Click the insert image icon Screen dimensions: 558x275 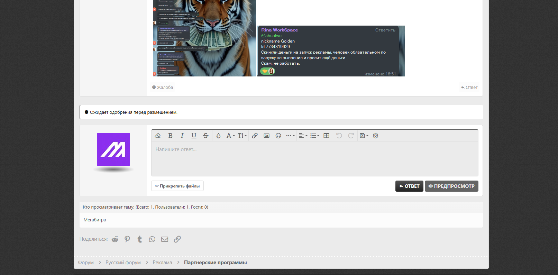[266, 136]
